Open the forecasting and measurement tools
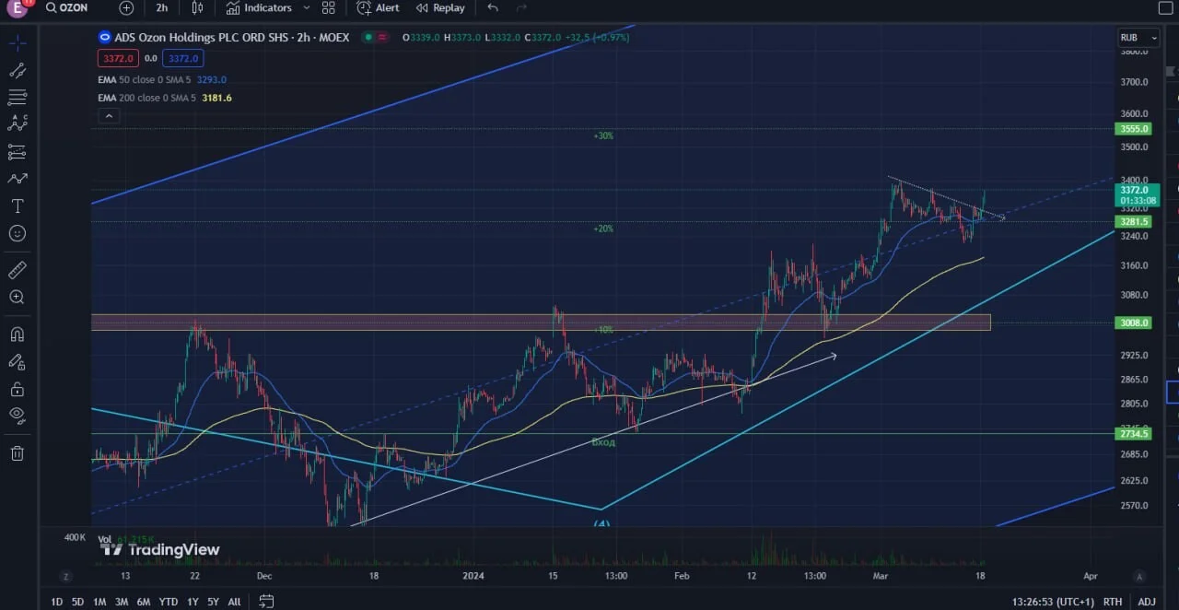This screenshot has width=1179, height=610. point(18,151)
